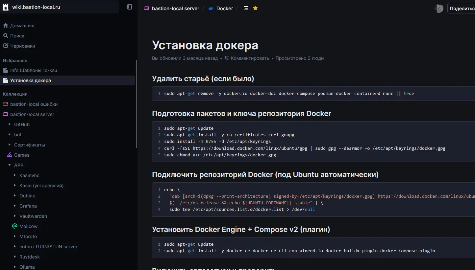Click Просмотрено 2 люди viewers link
Screen dimensions: 475x270
(x=300, y=58)
